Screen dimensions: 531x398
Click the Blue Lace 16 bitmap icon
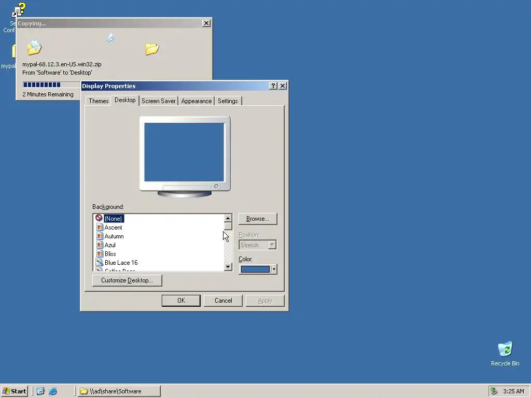point(100,262)
